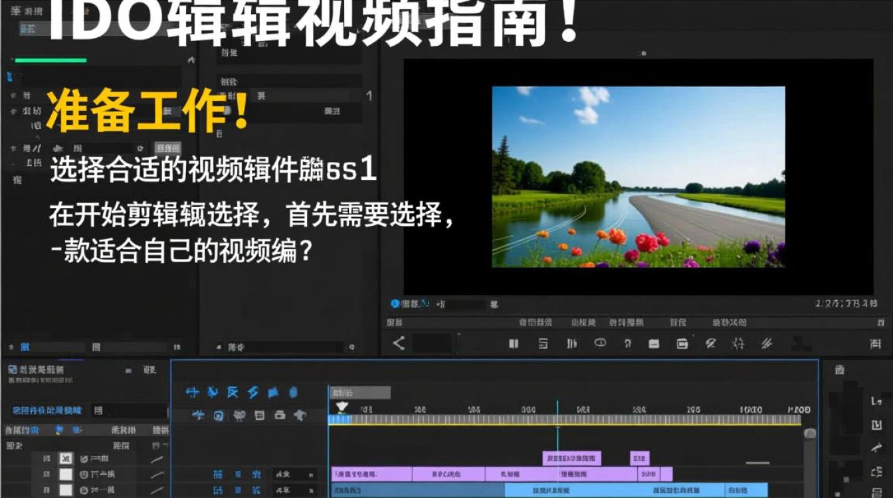Click the blue label text in the timeline panel
This screenshot has width=893, height=498.
tap(47, 410)
